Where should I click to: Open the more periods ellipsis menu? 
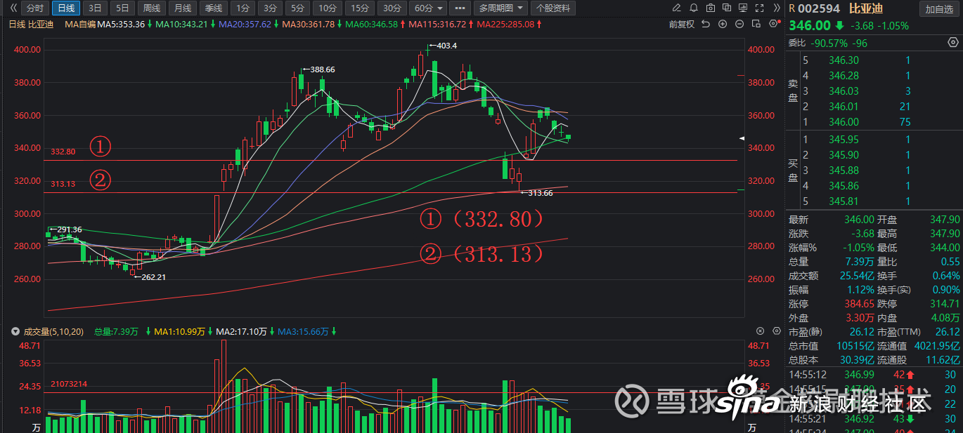460,8
